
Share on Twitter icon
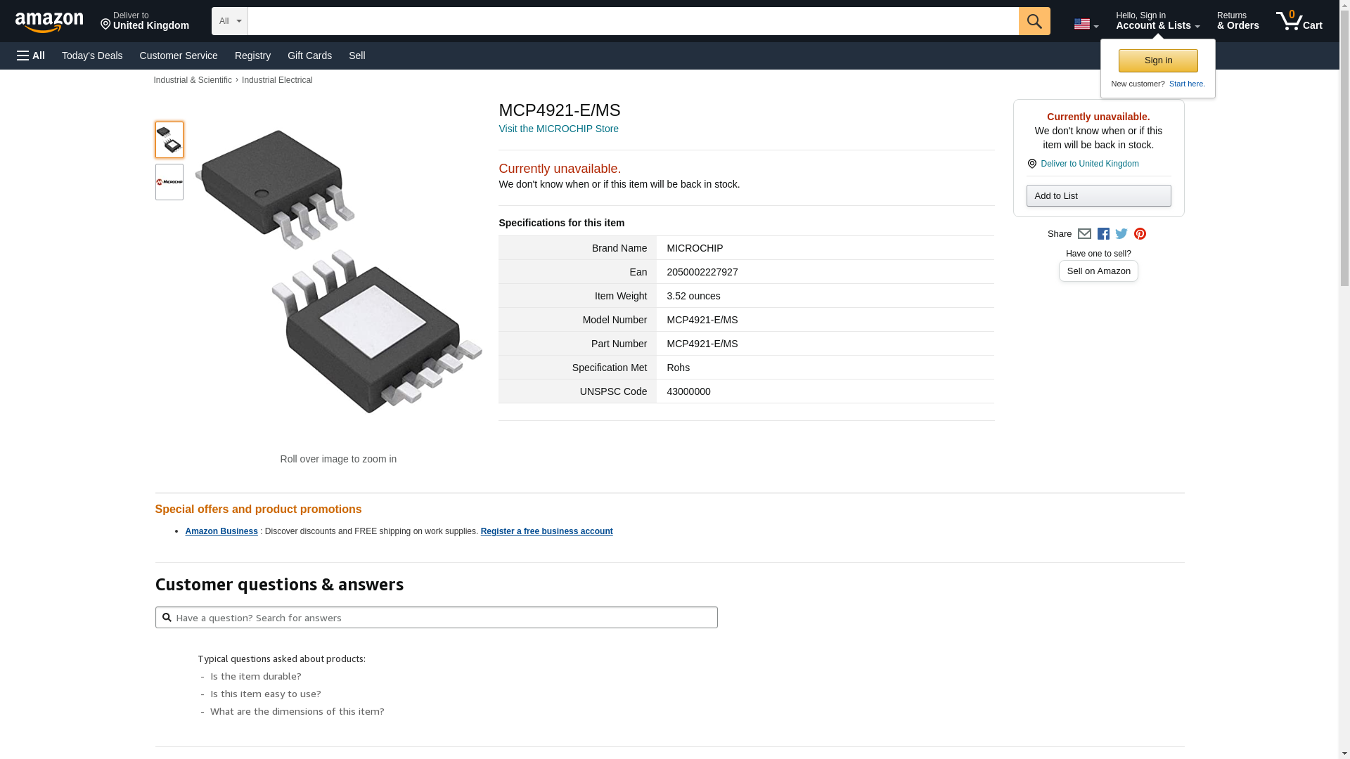pos(1121,234)
